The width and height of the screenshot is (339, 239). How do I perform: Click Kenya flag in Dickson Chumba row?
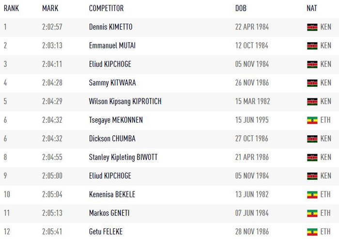[312, 139]
